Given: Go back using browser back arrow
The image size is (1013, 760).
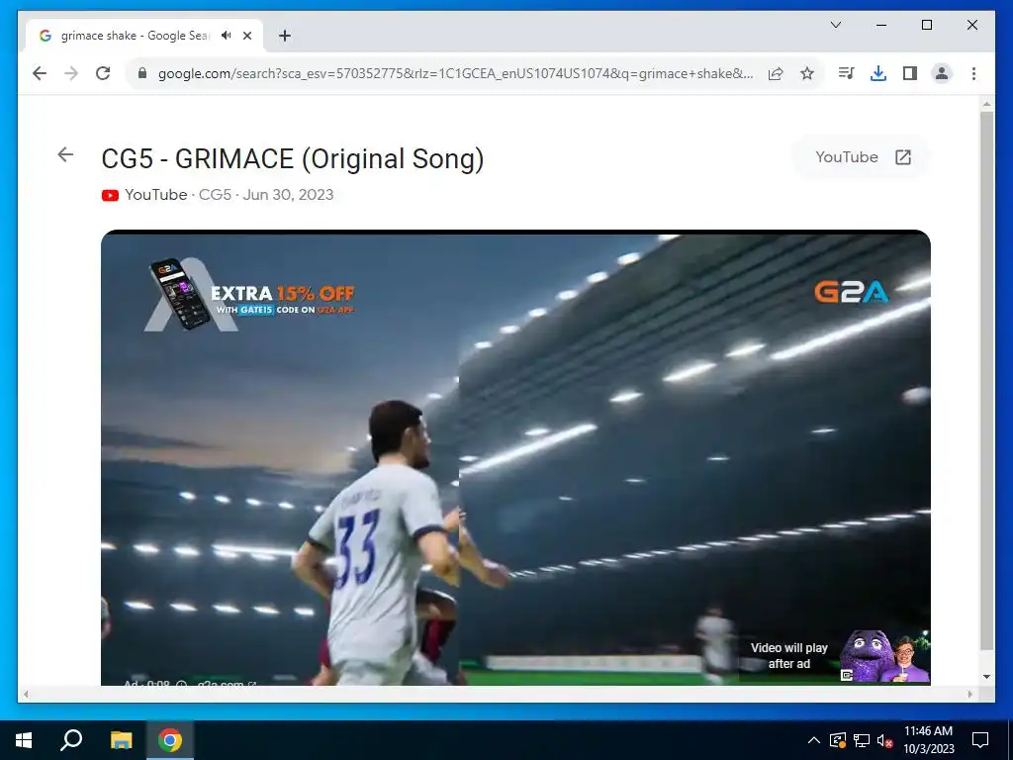Looking at the screenshot, I should coord(40,73).
